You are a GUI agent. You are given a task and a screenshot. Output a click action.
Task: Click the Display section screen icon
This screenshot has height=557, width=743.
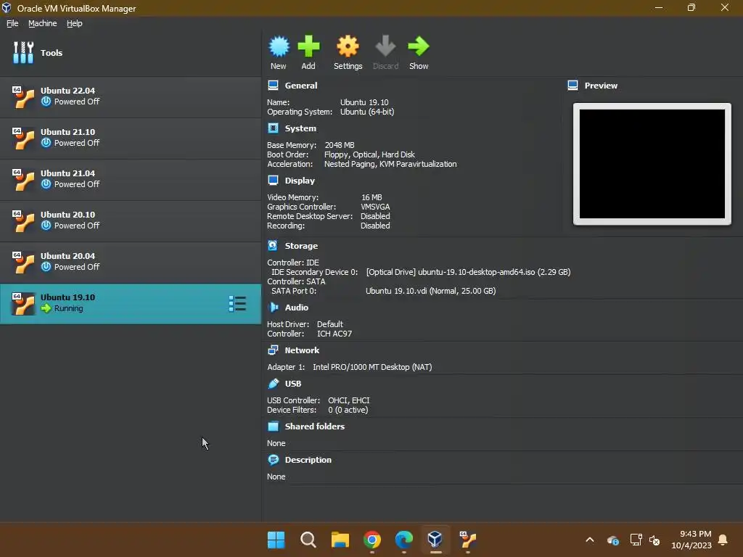point(273,181)
